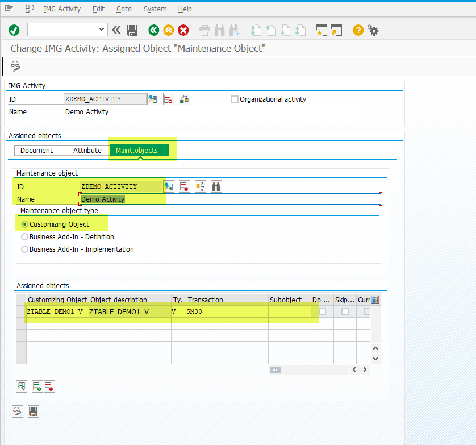Go to Previous Page toolbar icon

tap(271, 30)
